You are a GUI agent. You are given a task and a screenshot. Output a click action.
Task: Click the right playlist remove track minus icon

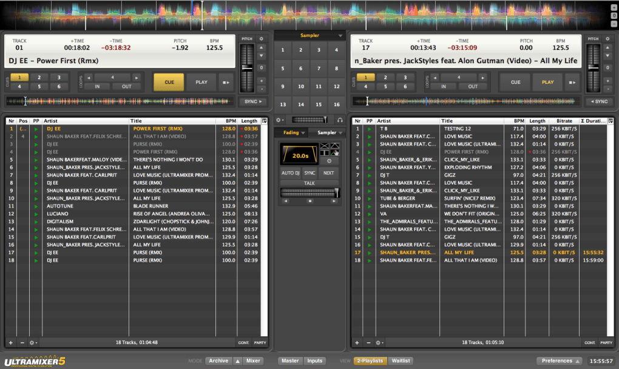click(368, 342)
